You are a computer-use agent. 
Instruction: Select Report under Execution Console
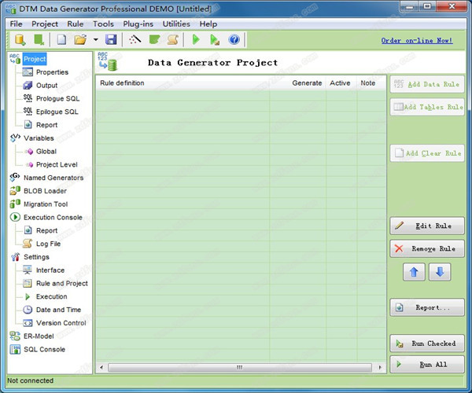click(46, 230)
